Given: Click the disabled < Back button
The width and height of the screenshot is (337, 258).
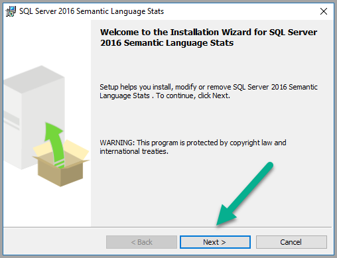Looking at the screenshot, I should point(141,242).
